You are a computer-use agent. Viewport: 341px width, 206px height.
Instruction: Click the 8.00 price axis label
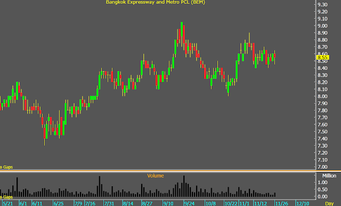[322, 96]
